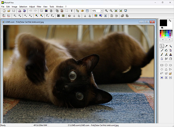Show next palette colors with right arrow
Image resolution: width=174 pixels, height=127 pixels.
169,40
